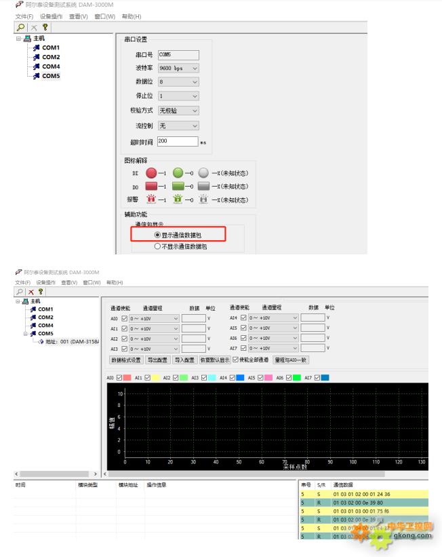Screen dimensions: 442x557
Task: Select COM1 port icon in lower window tree
Action: click(x=33, y=309)
